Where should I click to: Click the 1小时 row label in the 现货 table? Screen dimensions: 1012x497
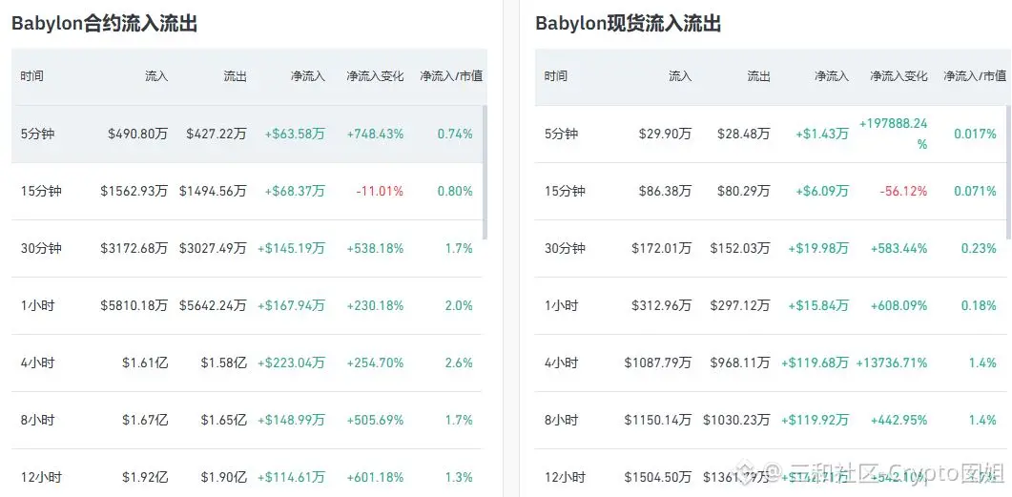pyautogui.click(x=562, y=305)
